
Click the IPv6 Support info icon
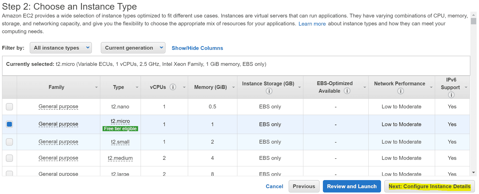[451, 95]
